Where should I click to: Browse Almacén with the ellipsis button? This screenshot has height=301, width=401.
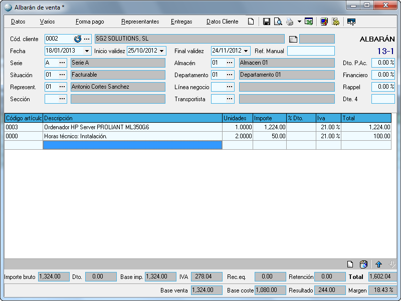point(230,63)
